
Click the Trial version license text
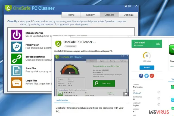pyautogui.click(x=138, y=87)
